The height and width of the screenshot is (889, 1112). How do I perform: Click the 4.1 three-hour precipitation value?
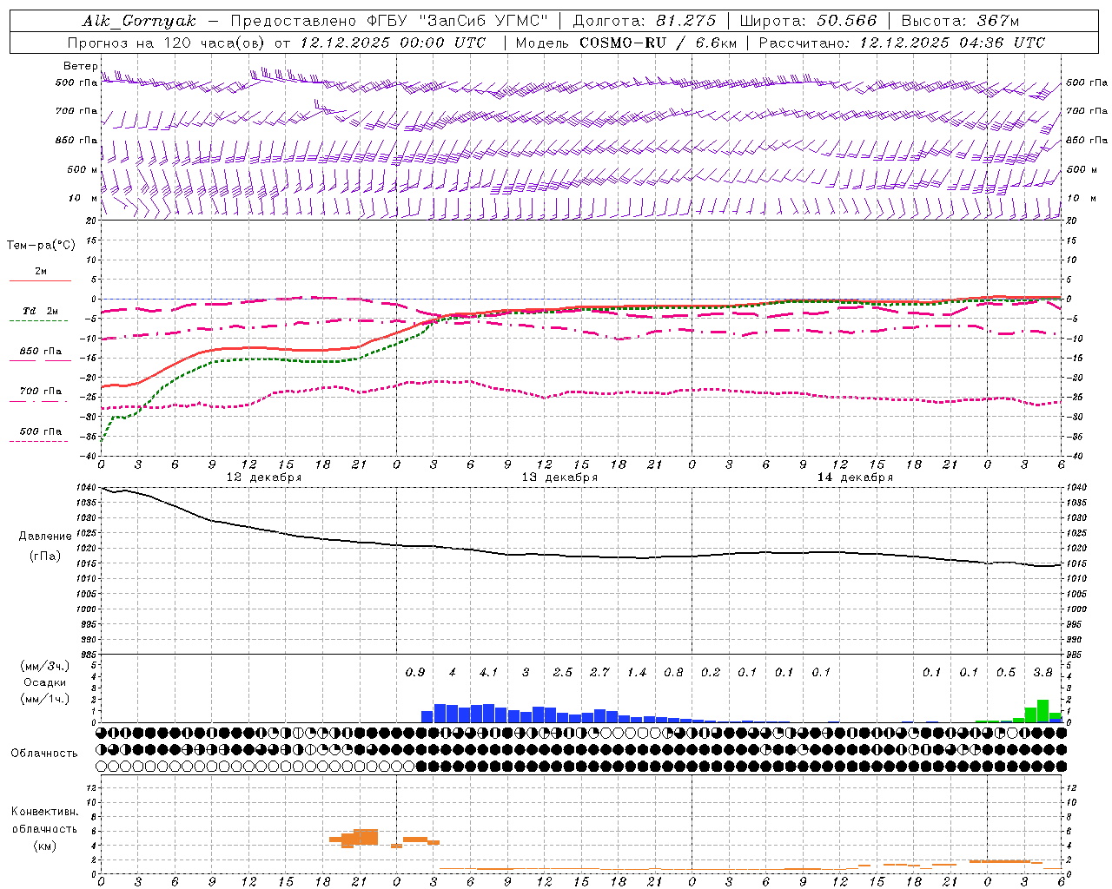(x=489, y=673)
